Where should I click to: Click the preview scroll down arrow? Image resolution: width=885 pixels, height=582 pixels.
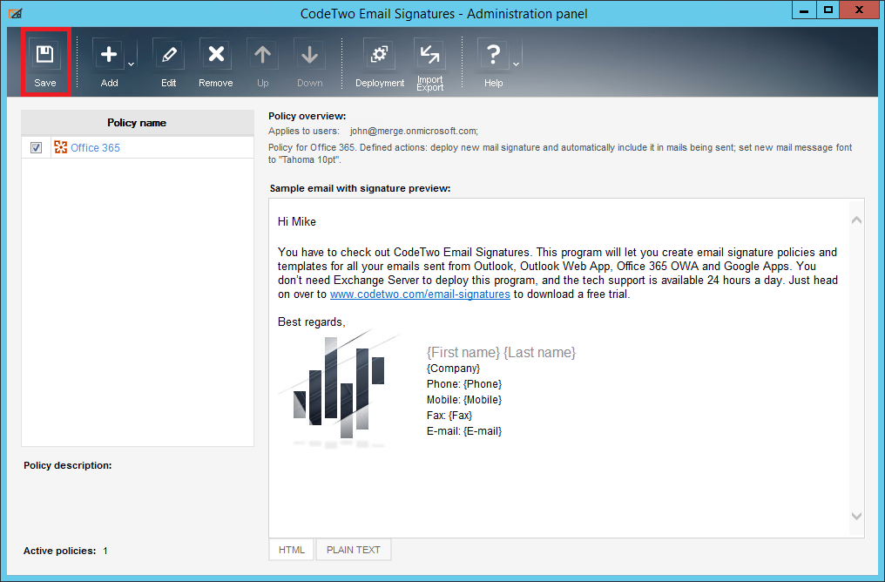(856, 516)
